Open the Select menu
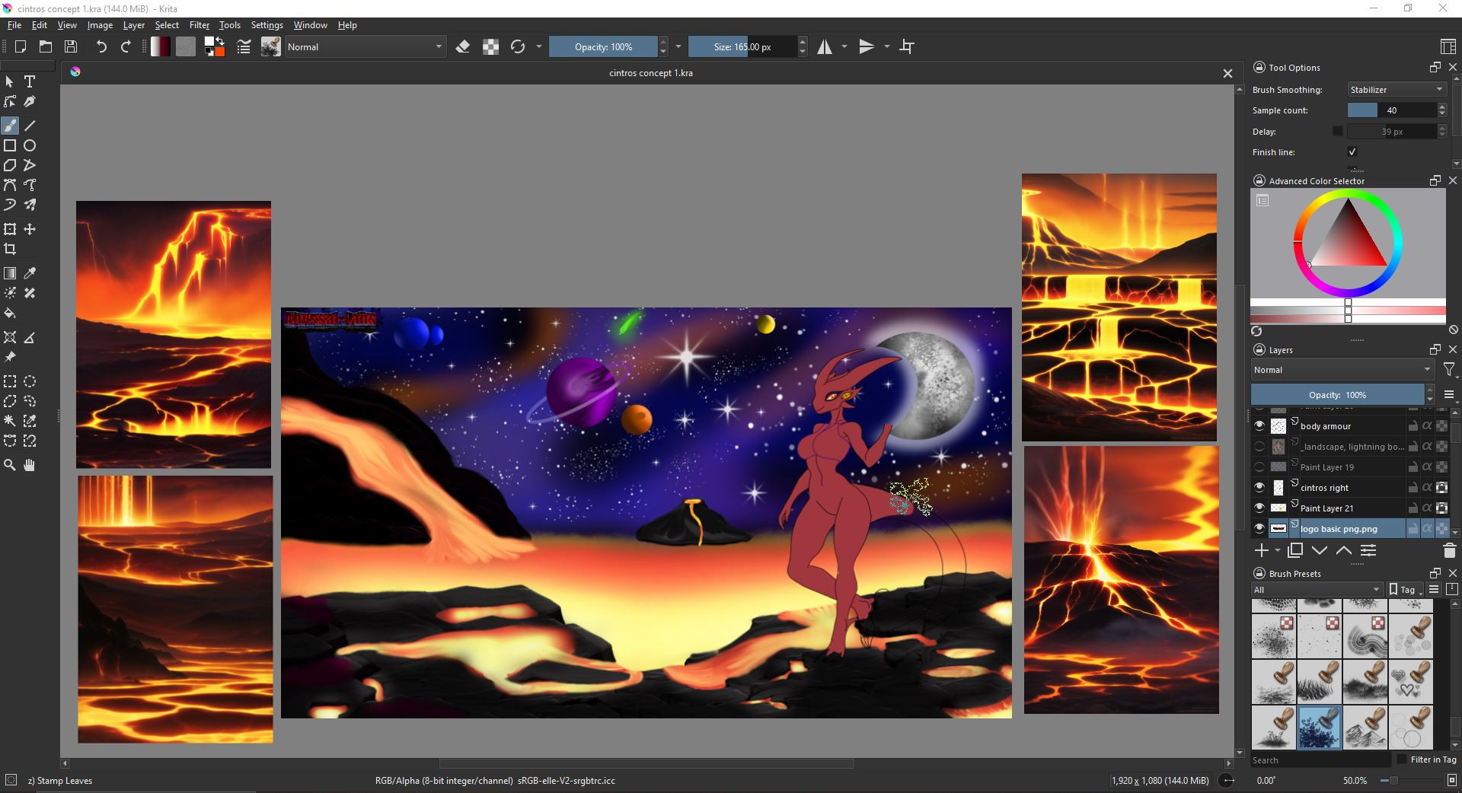This screenshot has width=1462, height=793. pos(167,25)
